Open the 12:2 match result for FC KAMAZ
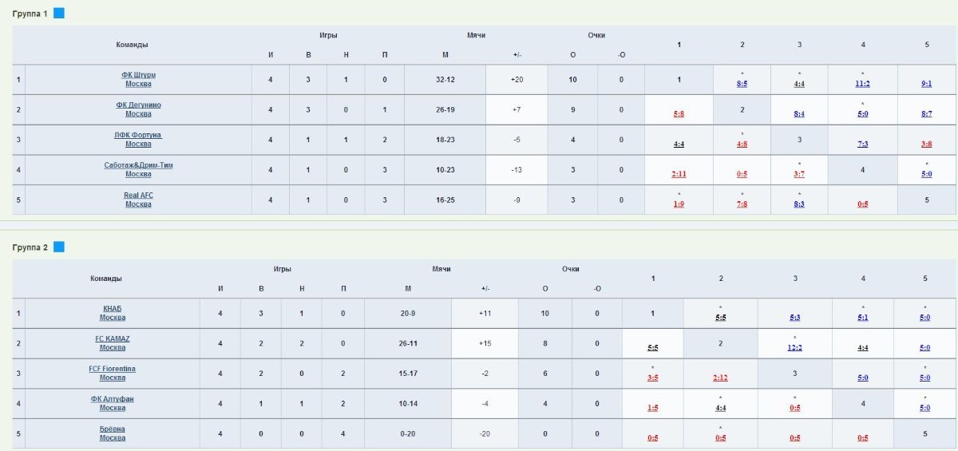 coord(795,347)
